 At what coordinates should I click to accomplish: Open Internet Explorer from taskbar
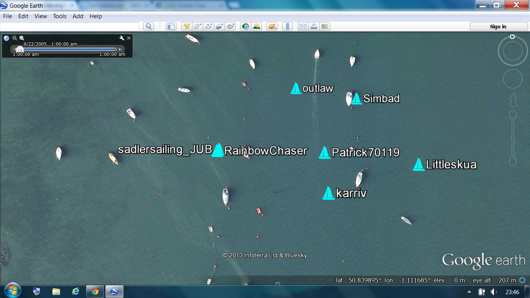tap(76, 291)
